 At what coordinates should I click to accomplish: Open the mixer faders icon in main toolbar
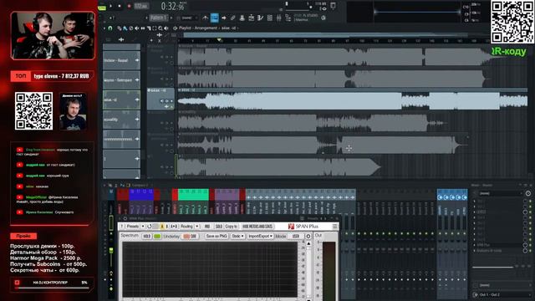click(x=278, y=18)
